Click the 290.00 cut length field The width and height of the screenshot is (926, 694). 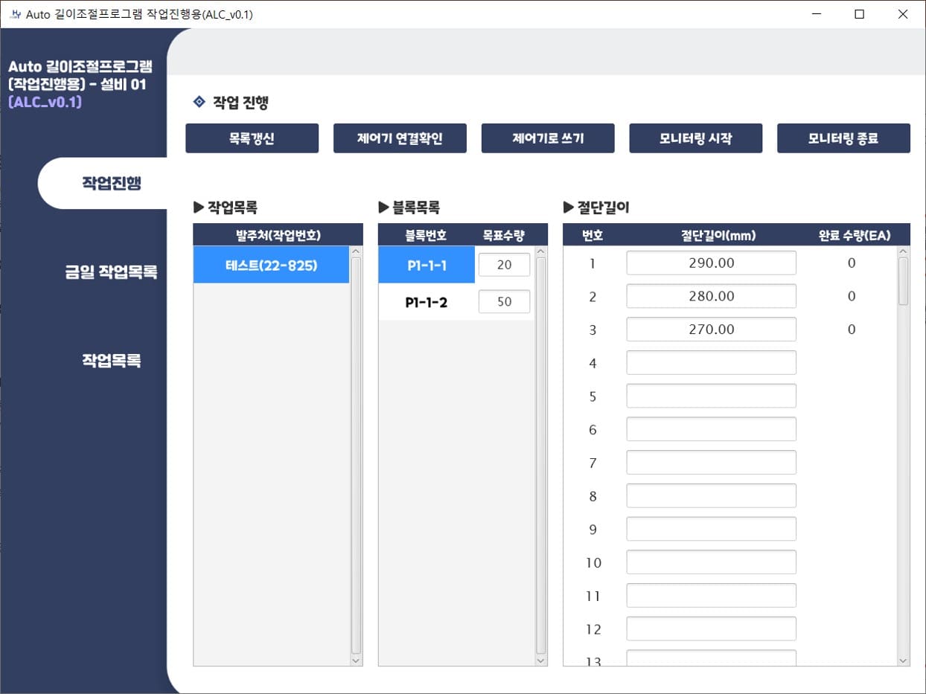(711, 263)
